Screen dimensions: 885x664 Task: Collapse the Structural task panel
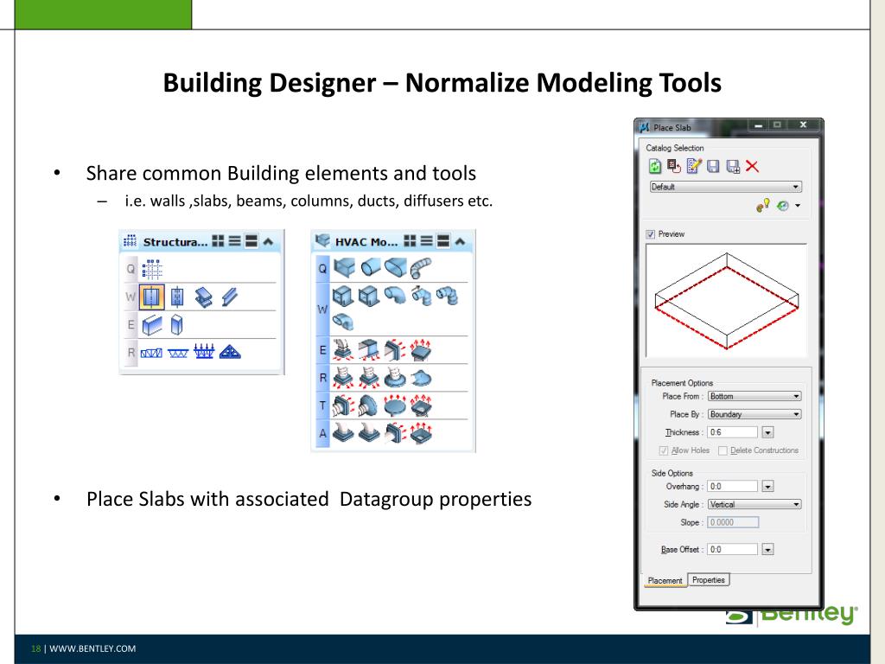click(268, 242)
